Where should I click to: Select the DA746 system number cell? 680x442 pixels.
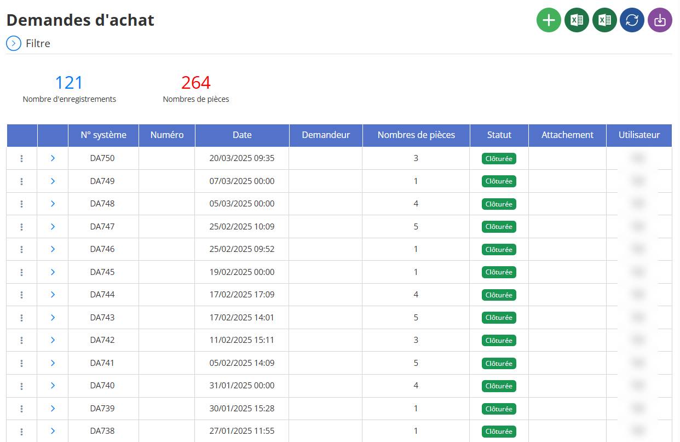pyautogui.click(x=103, y=249)
